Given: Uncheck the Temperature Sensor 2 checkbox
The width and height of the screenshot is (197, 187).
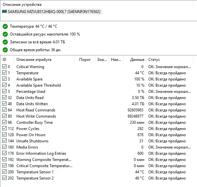Looking at the screenshot, I should (x=4, y=178).
